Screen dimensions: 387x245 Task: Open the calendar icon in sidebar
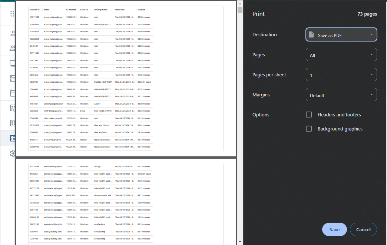coord(13,93)
